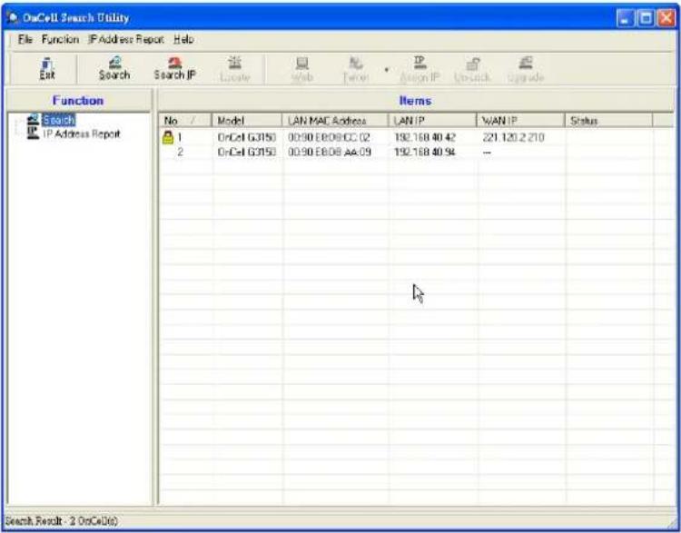Click row number 2 in the list
Viewport: 681px width, 533px height.
coord(180,153)
